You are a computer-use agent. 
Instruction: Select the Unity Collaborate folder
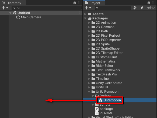(109, 83)
